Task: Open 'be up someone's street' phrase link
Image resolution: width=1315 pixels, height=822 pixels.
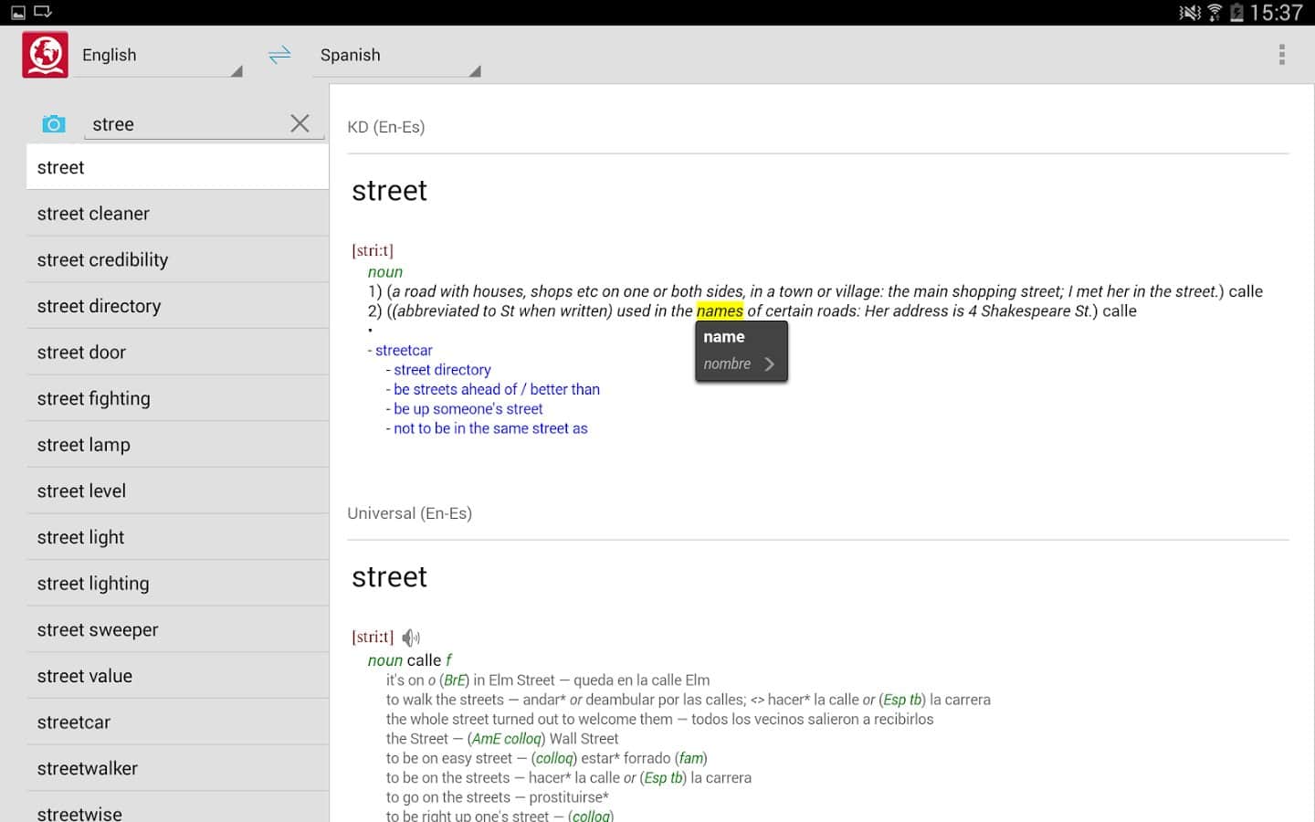Action: pos(468,409)
